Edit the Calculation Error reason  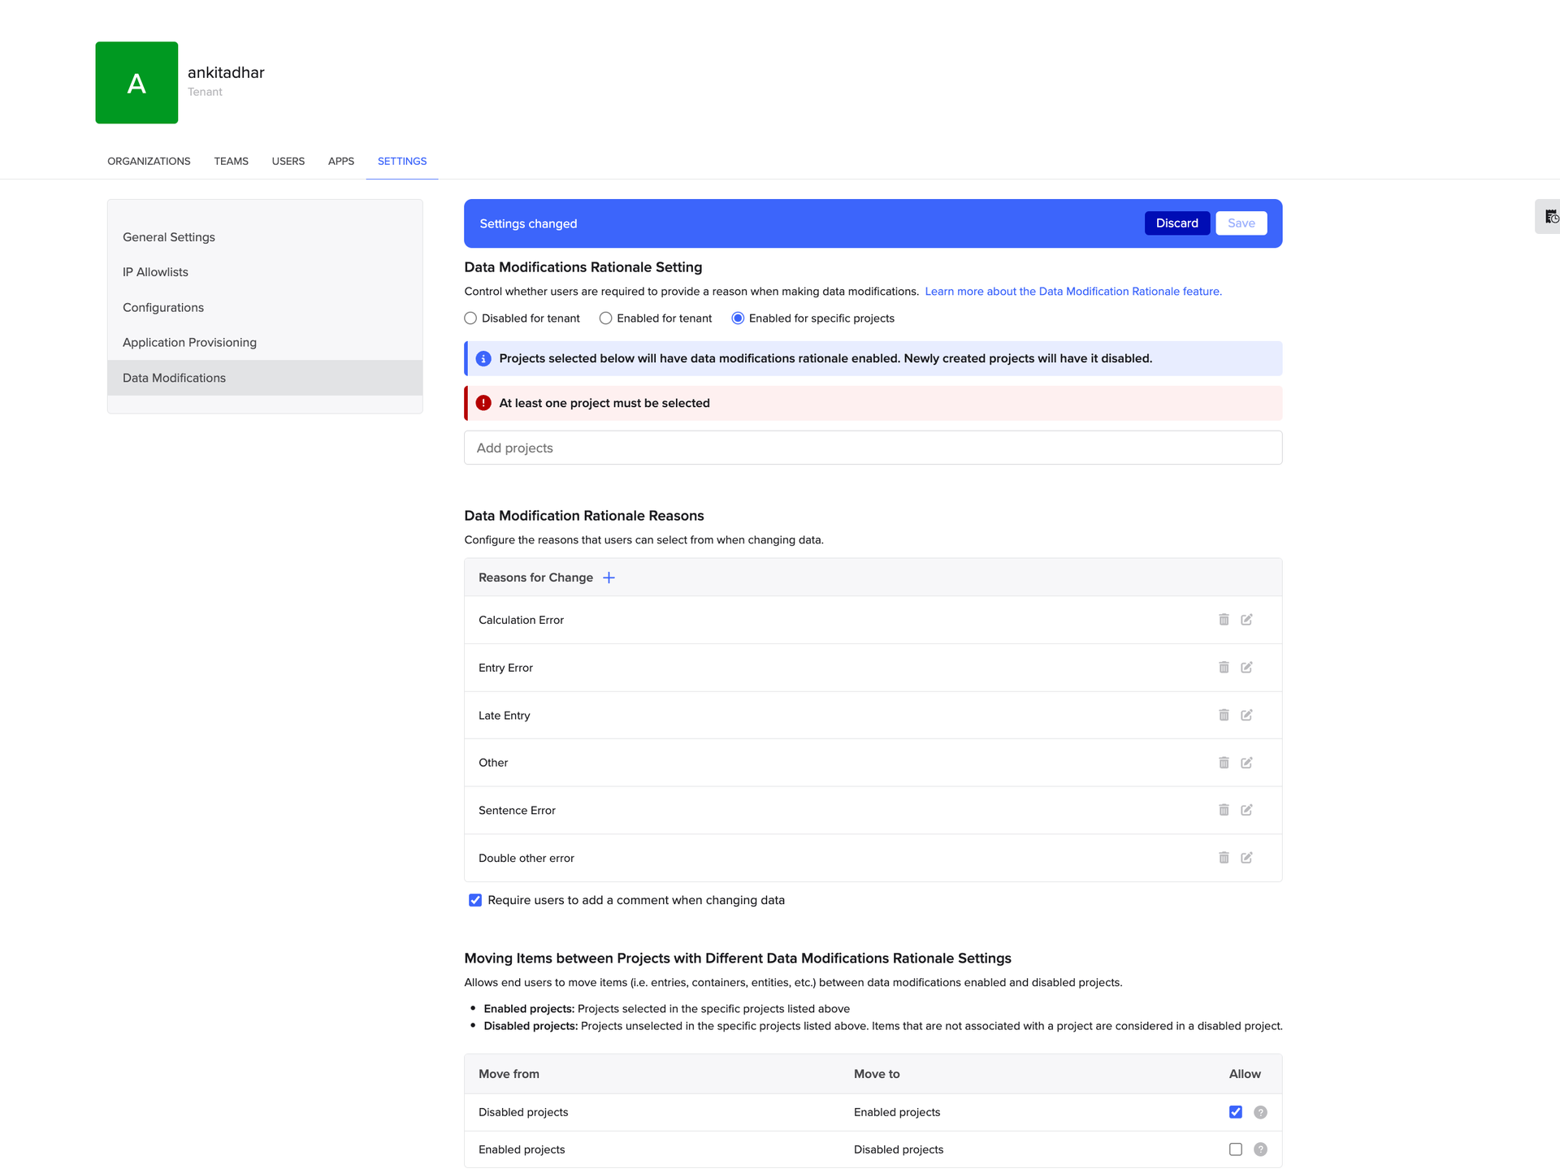click(x=1246, y=620)
